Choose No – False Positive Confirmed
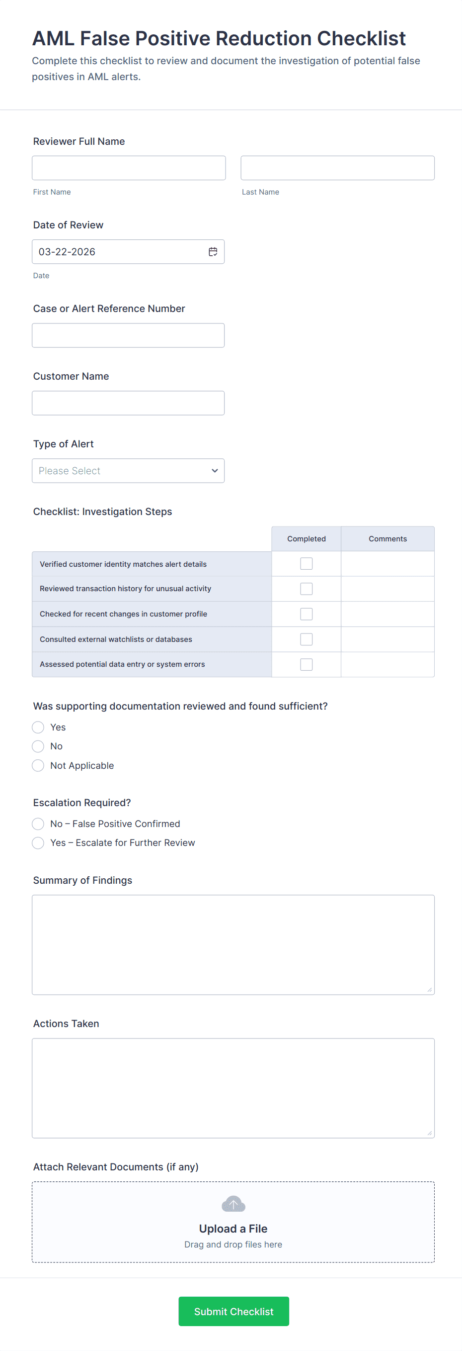Screen dimensions: 462x1351 38,824
